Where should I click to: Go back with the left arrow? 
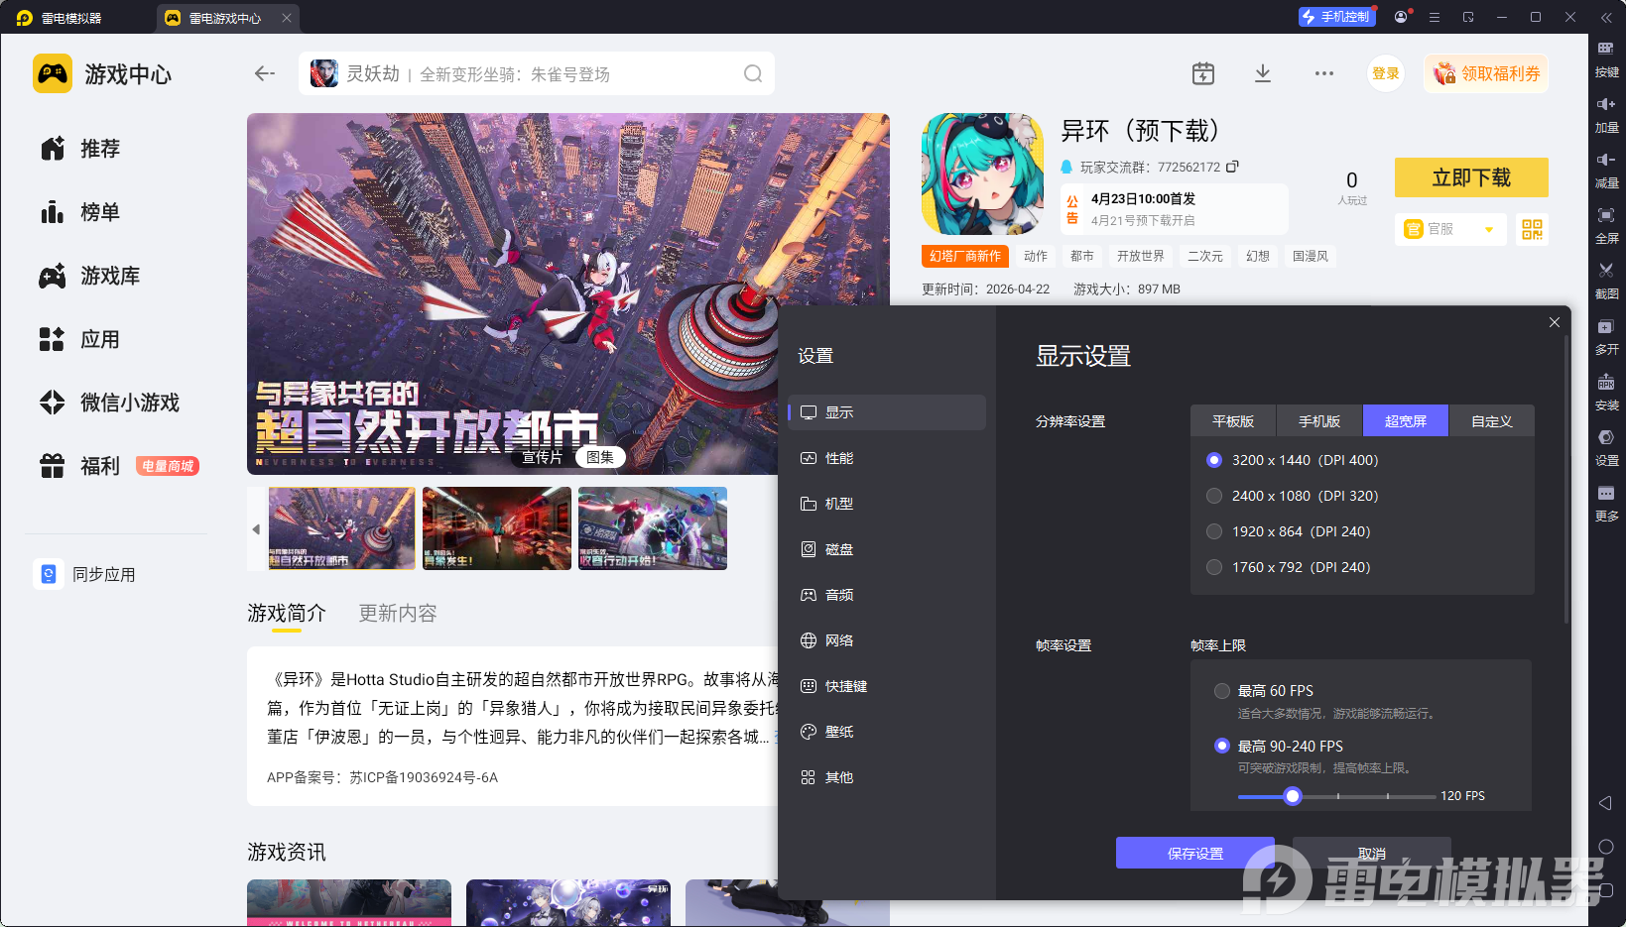264,73
